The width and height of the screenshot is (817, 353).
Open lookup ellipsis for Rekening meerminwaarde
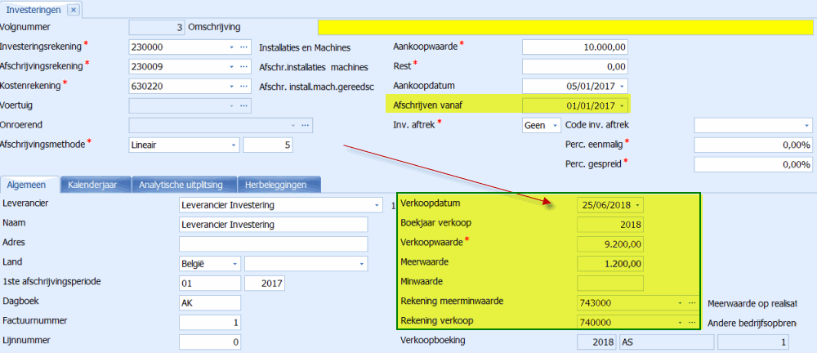692,302
